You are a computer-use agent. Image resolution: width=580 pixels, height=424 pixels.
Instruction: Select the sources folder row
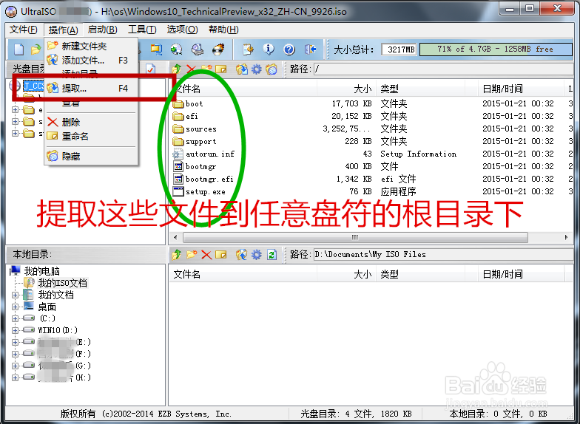click(x=370, y=129)
